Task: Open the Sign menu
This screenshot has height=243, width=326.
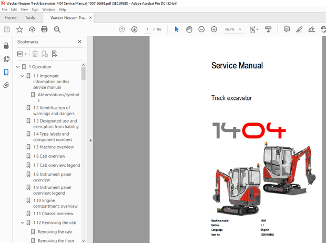Action: pos(35,9)
